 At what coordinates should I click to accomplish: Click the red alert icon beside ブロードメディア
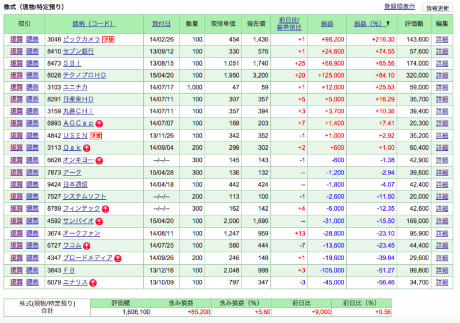click(118, 259)
